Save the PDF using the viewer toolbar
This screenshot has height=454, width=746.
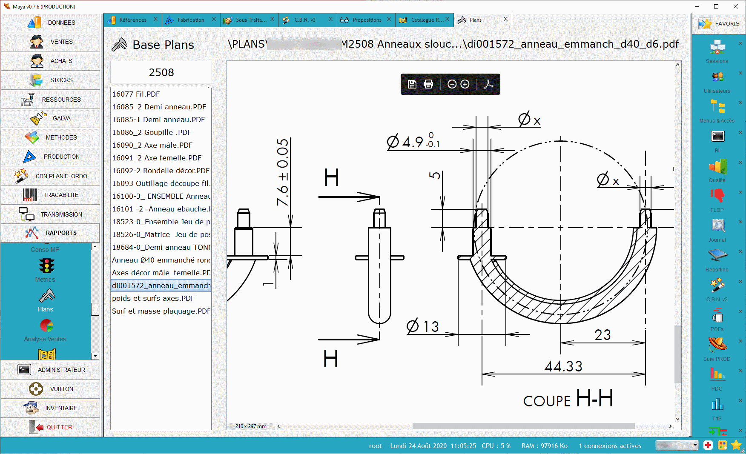[x=412, y=84]
